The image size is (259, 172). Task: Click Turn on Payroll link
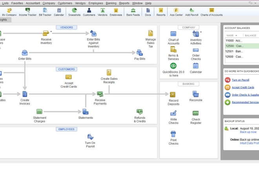click(x=240, y=80)
